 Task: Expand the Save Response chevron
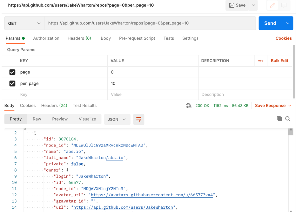(x=290, y=106)
